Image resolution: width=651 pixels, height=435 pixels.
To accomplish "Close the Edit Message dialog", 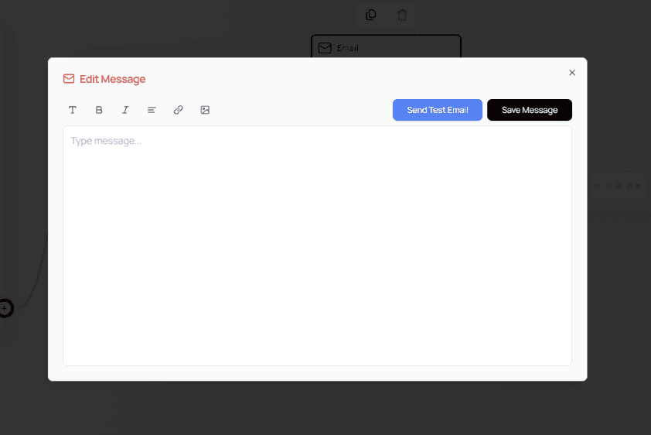I will point(571,73).
